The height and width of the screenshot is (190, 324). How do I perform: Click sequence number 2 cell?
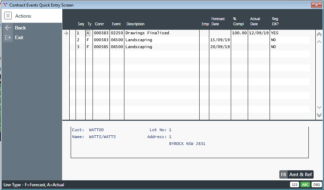(78, 40)
